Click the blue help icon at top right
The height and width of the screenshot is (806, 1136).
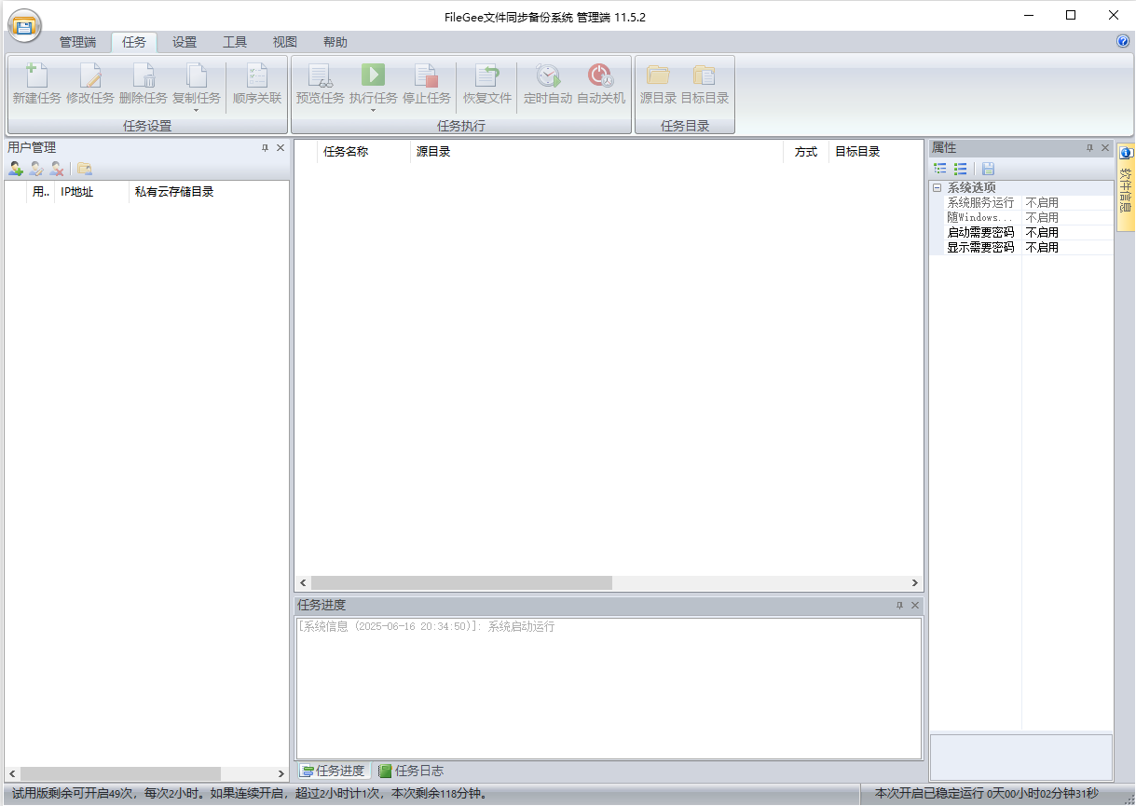coord(1123,42)
